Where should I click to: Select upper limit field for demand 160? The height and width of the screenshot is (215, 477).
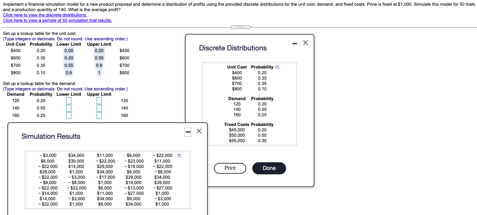pos(99,115)
